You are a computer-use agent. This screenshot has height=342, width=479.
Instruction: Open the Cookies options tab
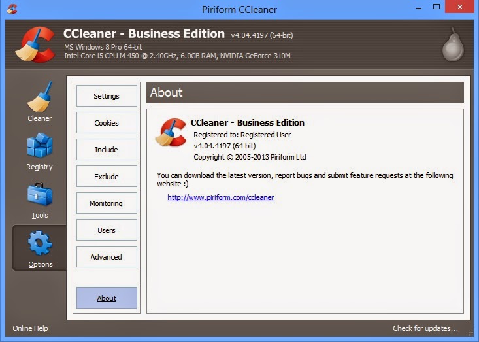coord(107,123)
